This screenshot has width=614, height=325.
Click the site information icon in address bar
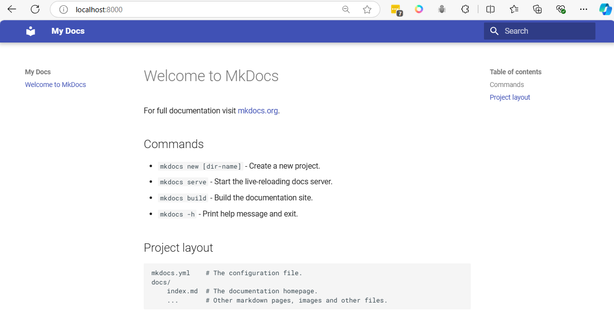63,9
